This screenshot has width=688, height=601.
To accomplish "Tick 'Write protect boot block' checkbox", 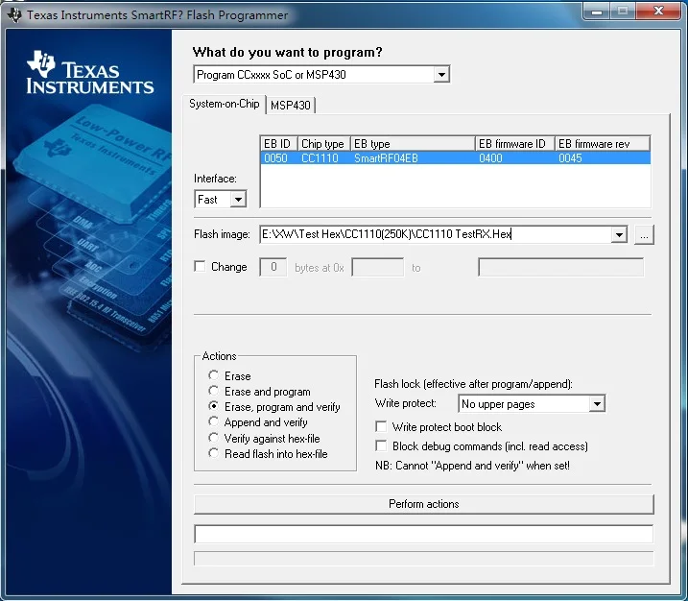I will point(381,426).
